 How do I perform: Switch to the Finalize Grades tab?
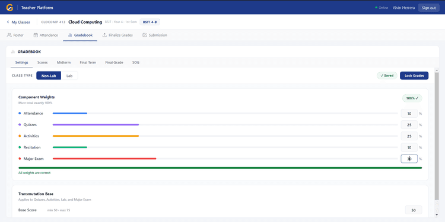click(x=117, y=35)
